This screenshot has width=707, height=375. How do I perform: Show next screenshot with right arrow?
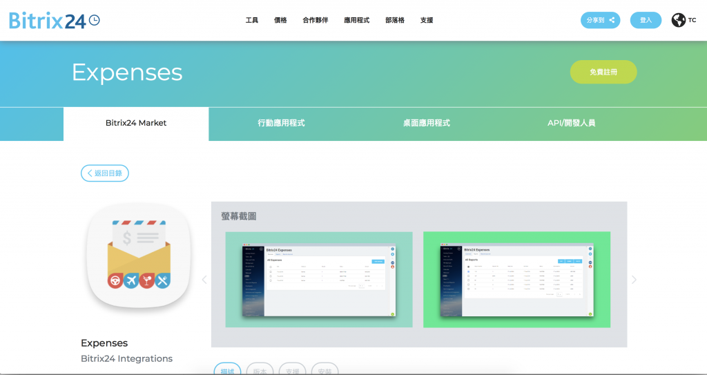point(634,280)
